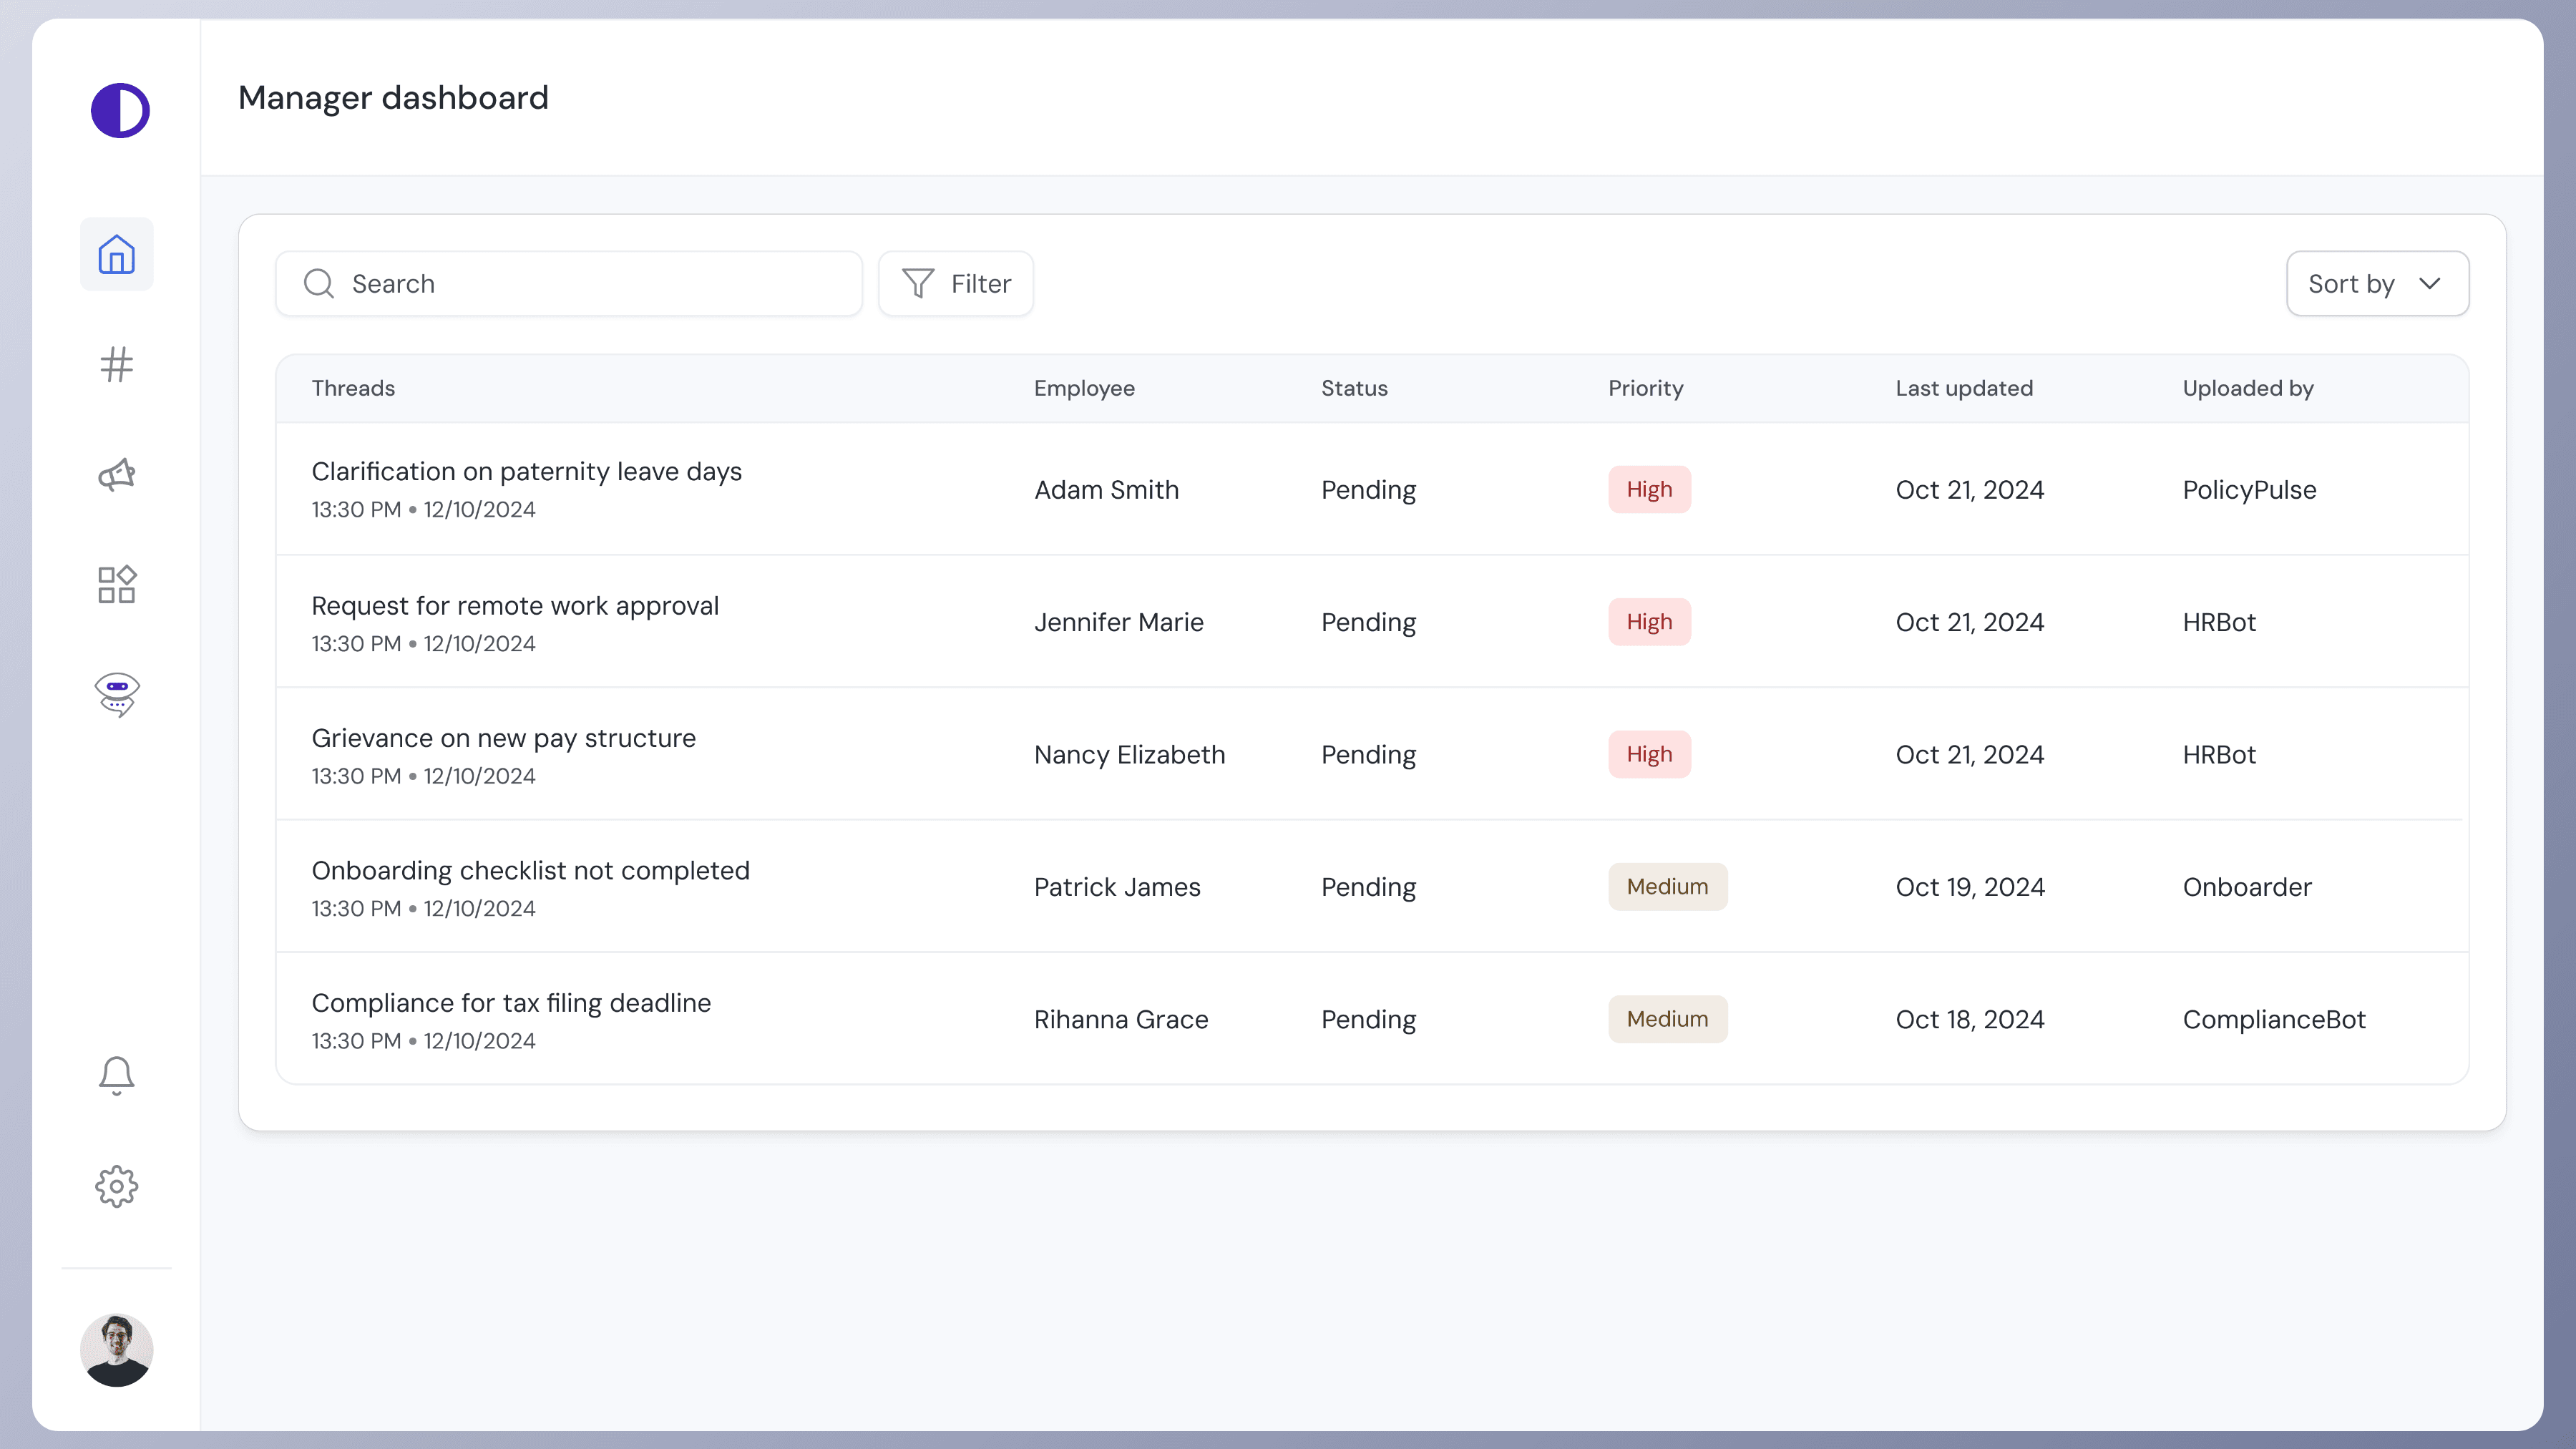Click the user profile avatar
This screenshot has width=2576, height=1449.
tap(117, 1350)
